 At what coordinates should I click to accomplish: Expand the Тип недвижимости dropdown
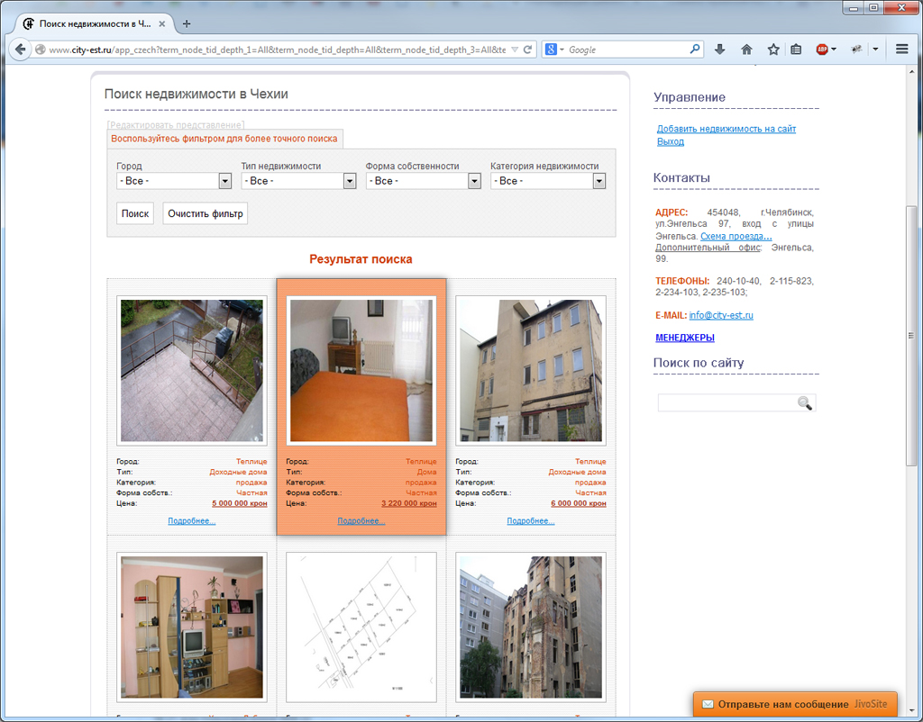pyautogui.click(x=298, y=181)
